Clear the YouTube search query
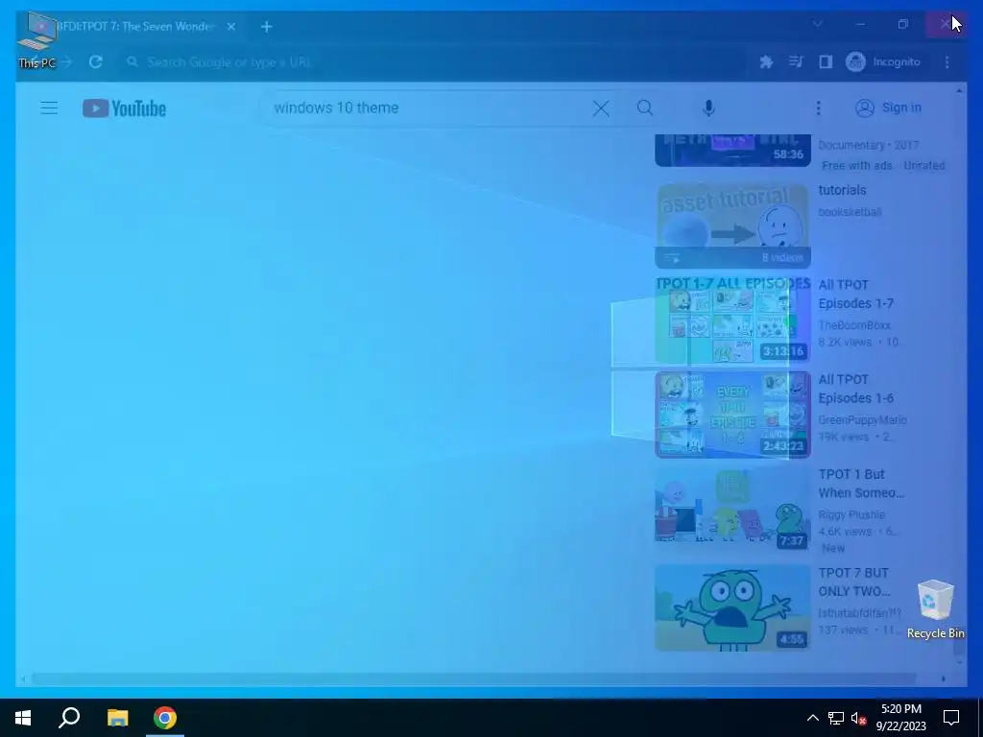Image resolution: width=983 pixels, height=737 pixels. pyautogui.click(x=601, y=107)
